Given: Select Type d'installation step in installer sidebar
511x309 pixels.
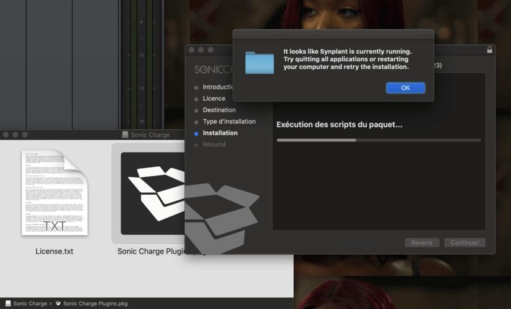Looking at the screenshot, I should point(229,122).
